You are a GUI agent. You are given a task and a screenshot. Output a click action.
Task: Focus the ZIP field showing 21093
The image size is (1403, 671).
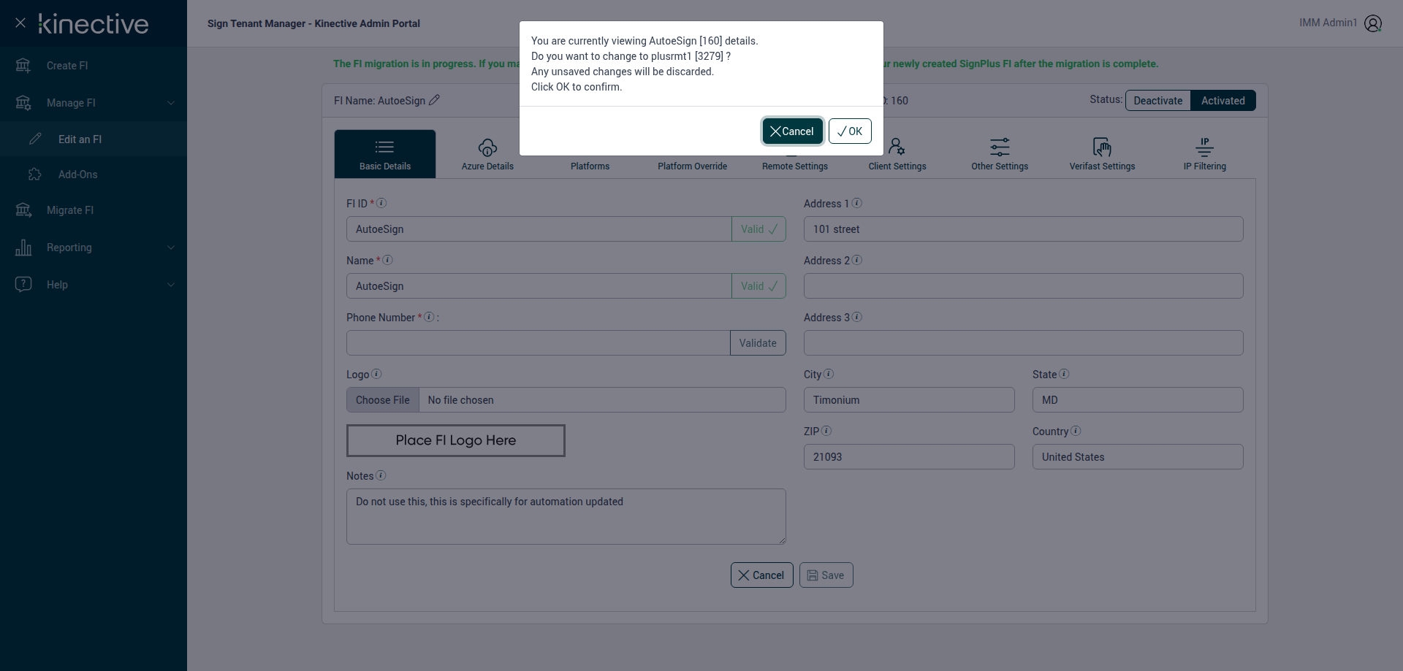coord(909,457)
